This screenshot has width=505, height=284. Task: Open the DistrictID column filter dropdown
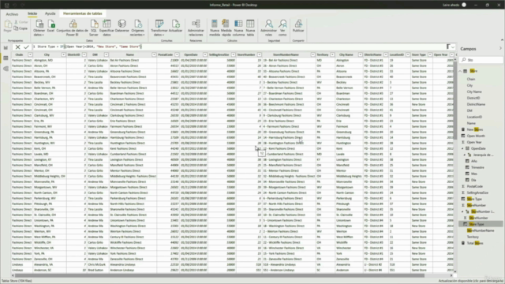click(84, 54)
